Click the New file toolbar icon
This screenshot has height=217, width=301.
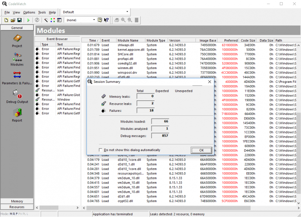tap(6, 20)
